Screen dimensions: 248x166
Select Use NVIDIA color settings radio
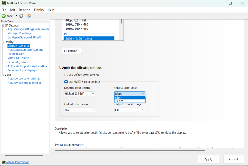click(x=66, y=82)
